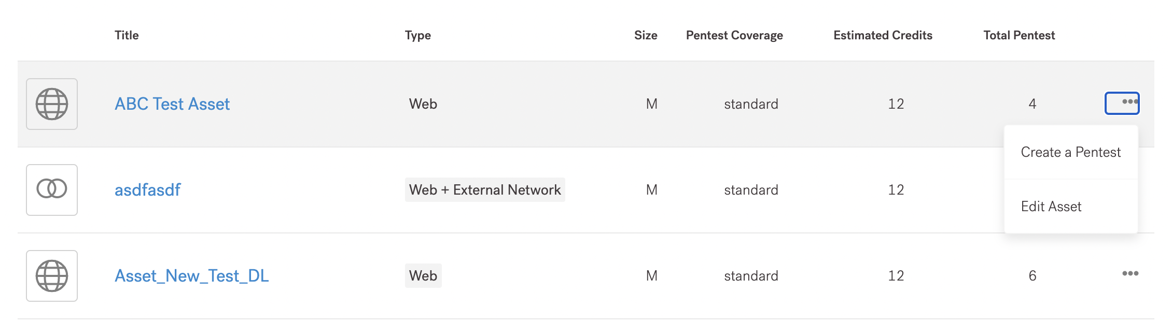Open the Asset_New_Test_DL link

191,276
